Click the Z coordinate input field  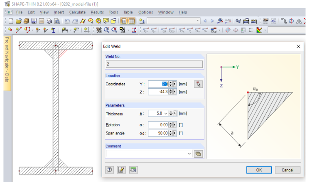[158, 92]
